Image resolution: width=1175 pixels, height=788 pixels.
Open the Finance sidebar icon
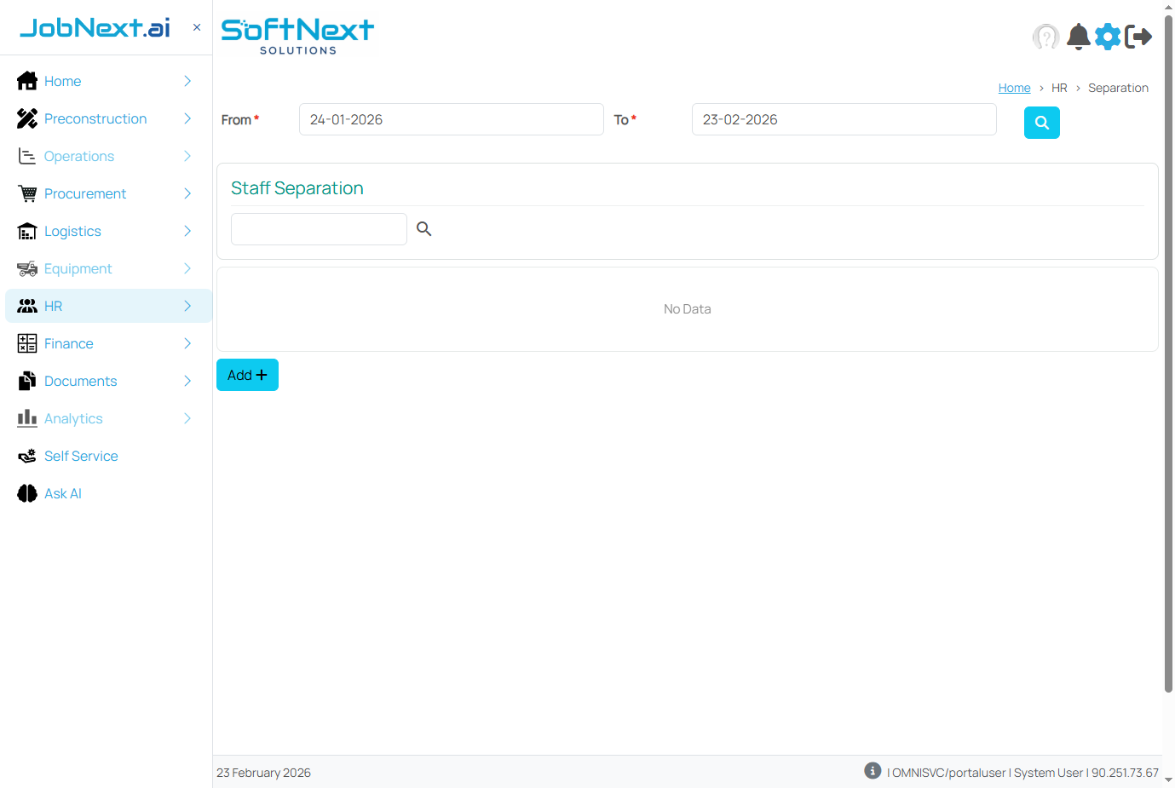[26, 343]
